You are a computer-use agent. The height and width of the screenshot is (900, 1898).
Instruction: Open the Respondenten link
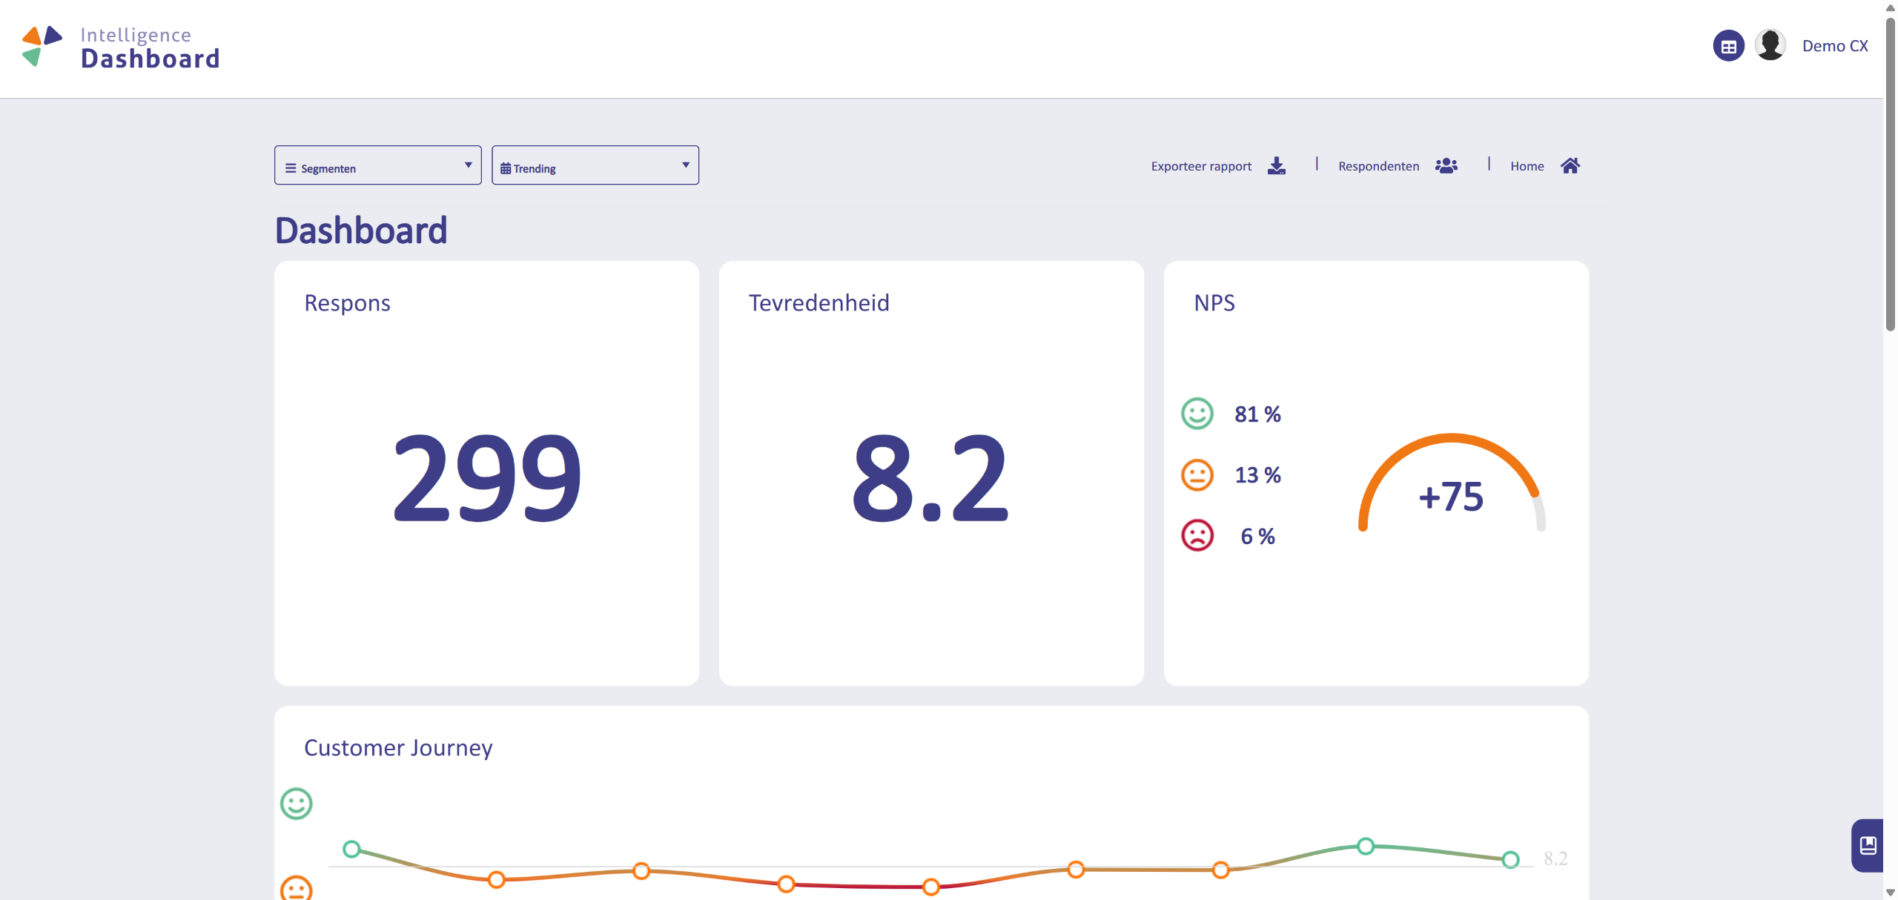[1378, 166]
